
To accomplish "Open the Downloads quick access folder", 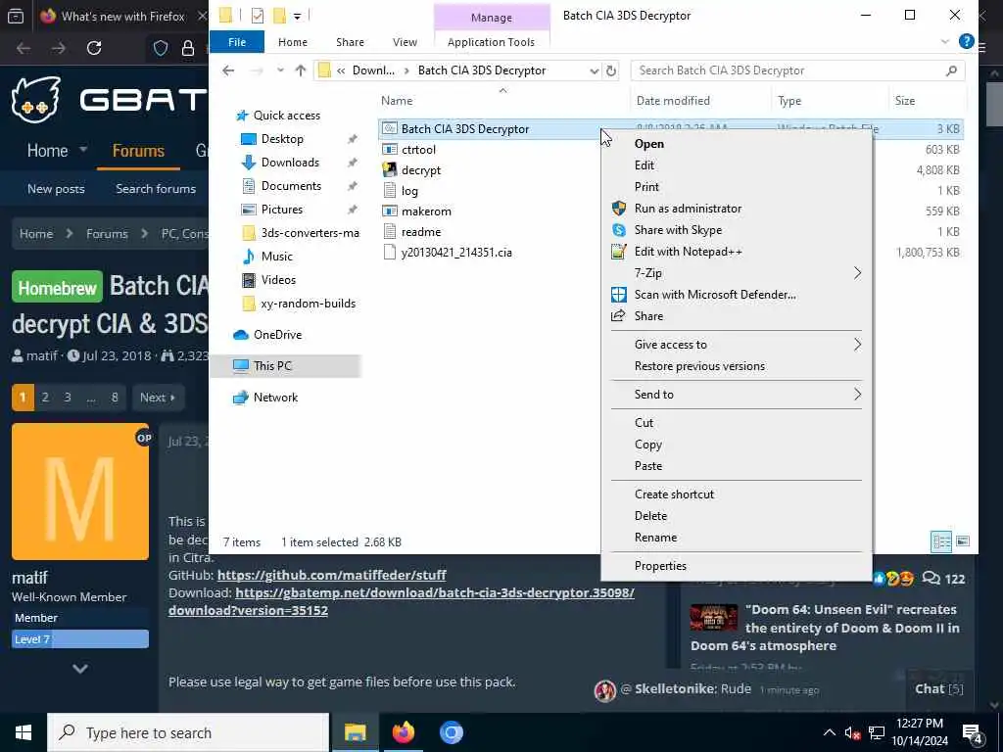I will 290,163.
